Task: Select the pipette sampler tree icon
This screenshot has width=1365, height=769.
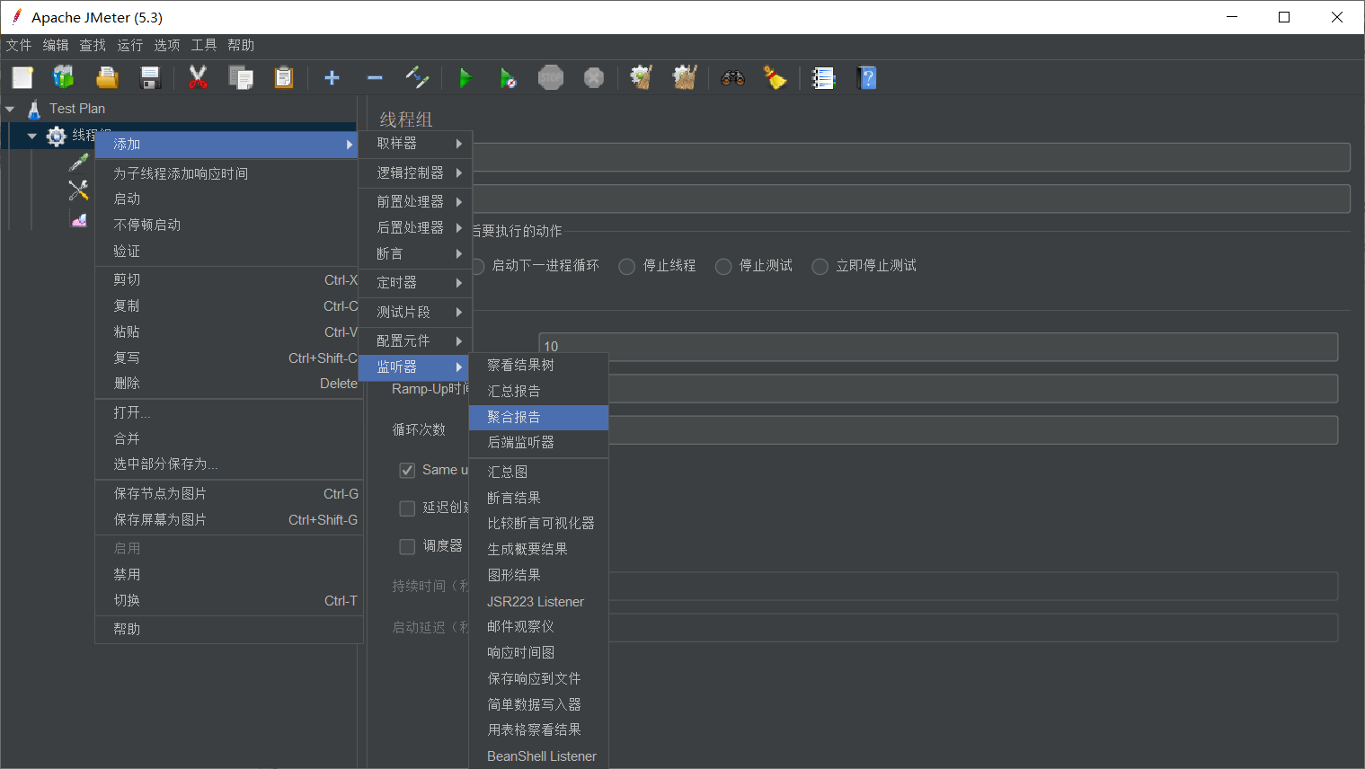Action: [x=79, y=163]
